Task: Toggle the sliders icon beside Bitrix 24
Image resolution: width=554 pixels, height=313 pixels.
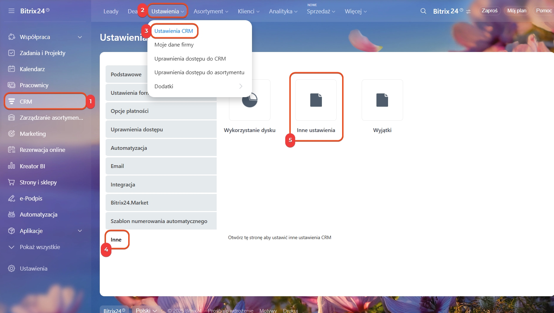Action: (468, 12)
